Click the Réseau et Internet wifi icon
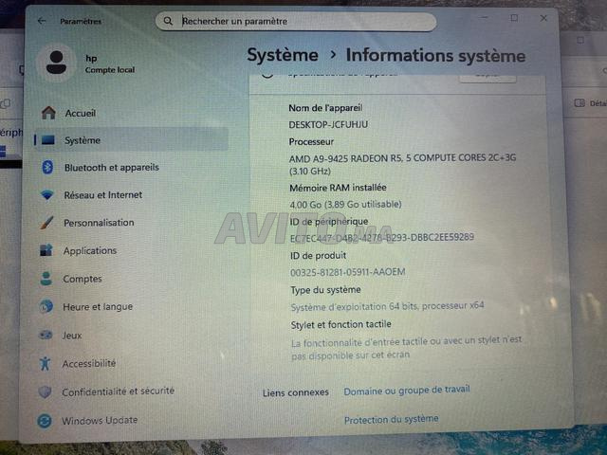Viewport: 607px width, 455px height. (x=47, y=194)
